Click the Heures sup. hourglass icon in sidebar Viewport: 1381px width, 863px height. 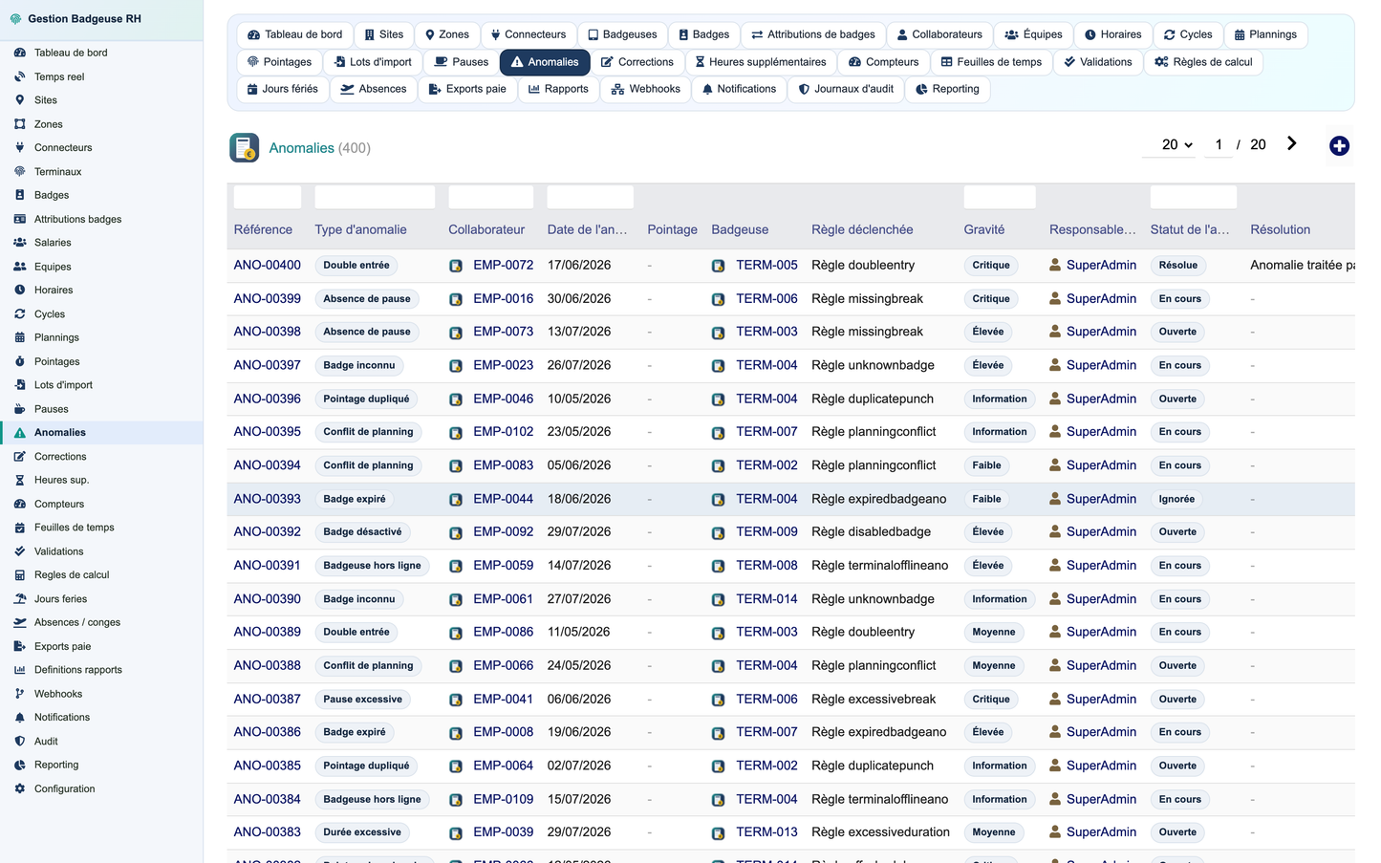[x=19, y=480]
